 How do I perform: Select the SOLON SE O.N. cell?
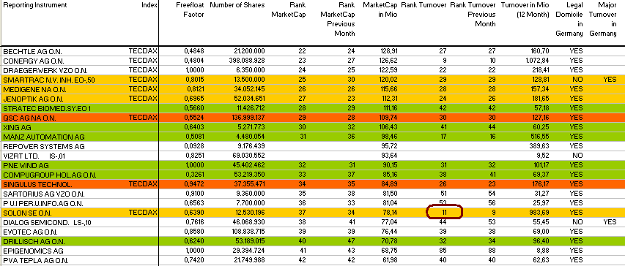click(27, 213)
